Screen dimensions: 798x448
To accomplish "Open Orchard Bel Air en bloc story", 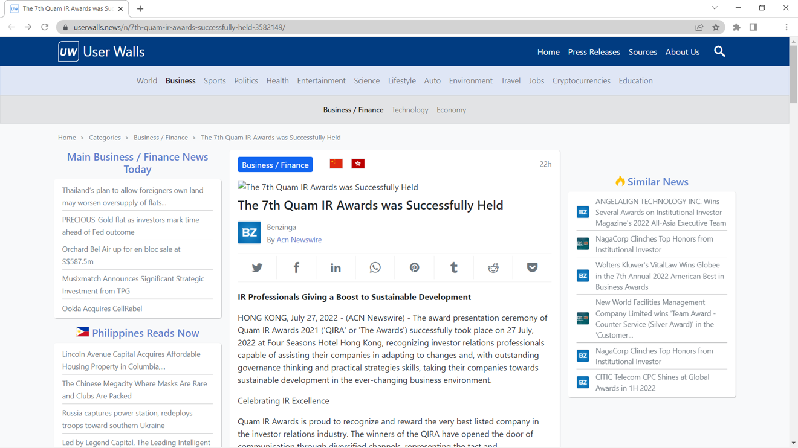I will [137, 255].
